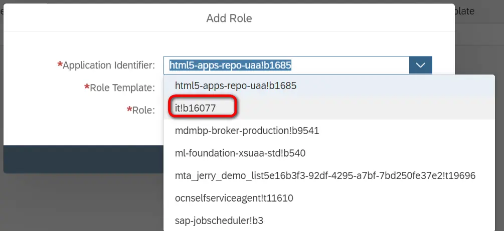This screenshot has height=231, width=504.
Task: Click the Application Identifier field label
Action: tap(109, 65)
